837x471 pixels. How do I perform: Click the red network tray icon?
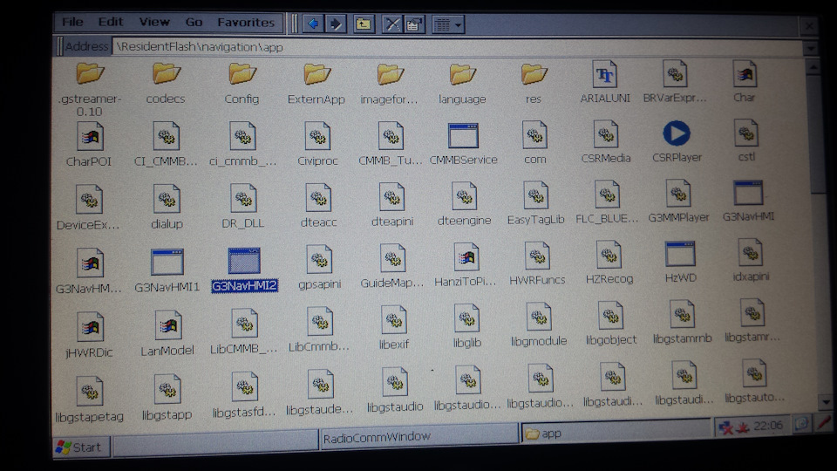(x=726, y=427)
